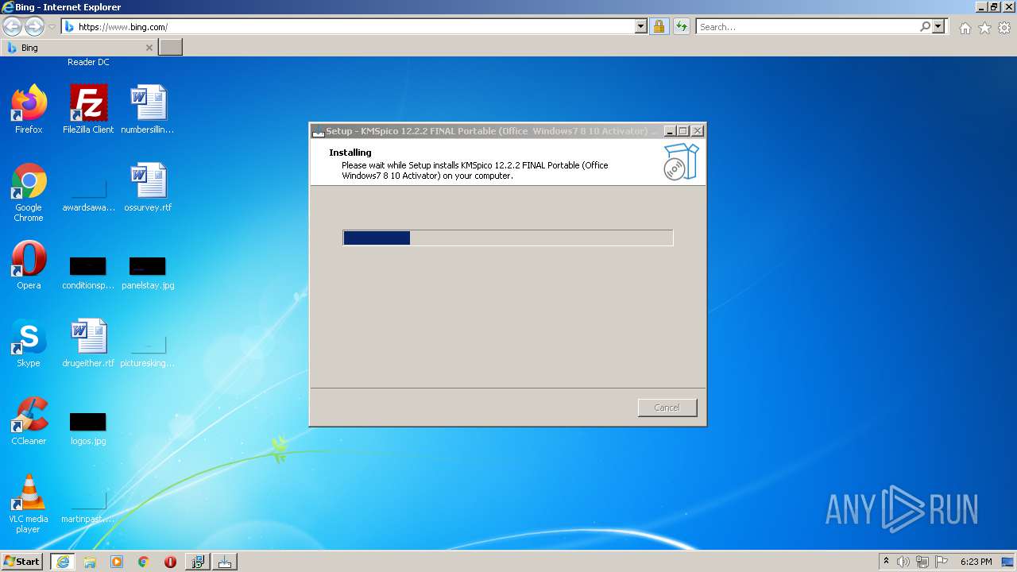Launch Google Chrome from the desktop
The image size is (1017, 572).
[29, 193]
